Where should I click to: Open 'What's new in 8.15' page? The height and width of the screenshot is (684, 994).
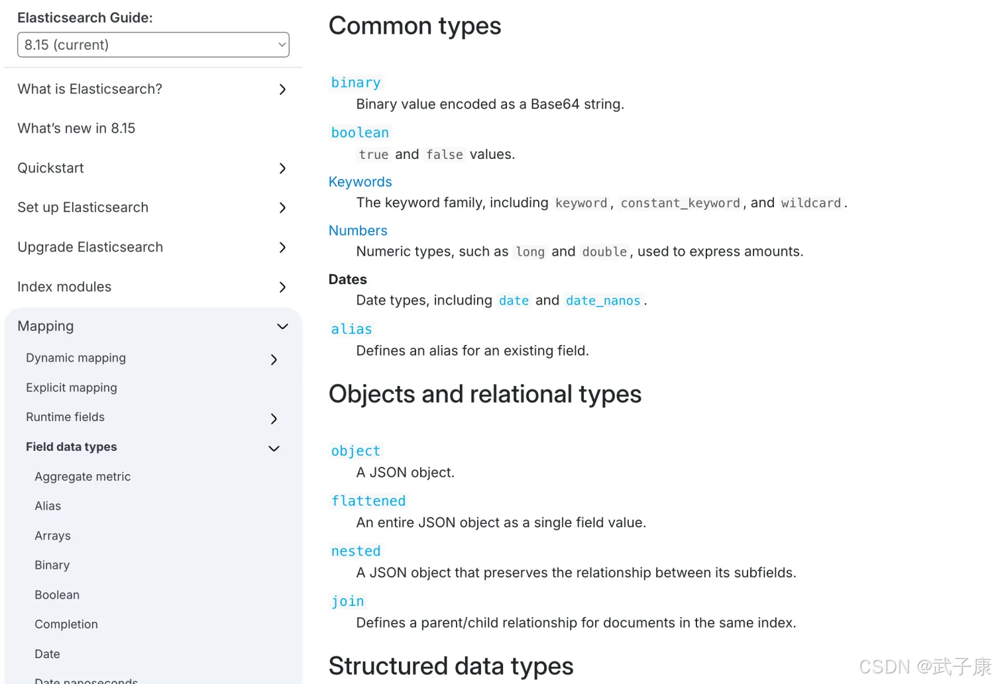pyautogui.click(x=76, y=128)
